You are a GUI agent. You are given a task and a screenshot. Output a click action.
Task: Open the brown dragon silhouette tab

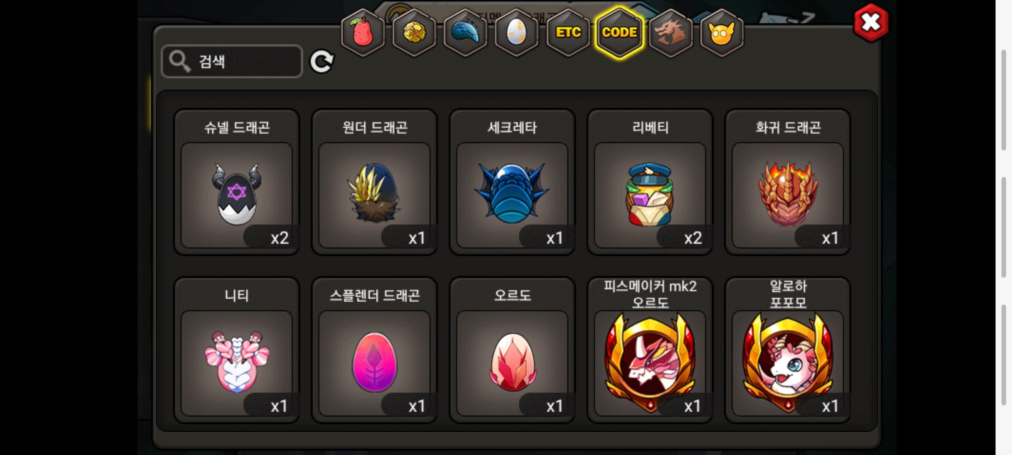(670, 33)
